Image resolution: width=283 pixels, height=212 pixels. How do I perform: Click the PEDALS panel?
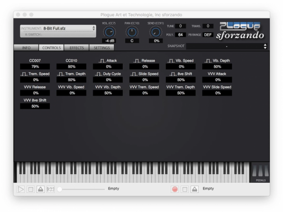[260, 173]
